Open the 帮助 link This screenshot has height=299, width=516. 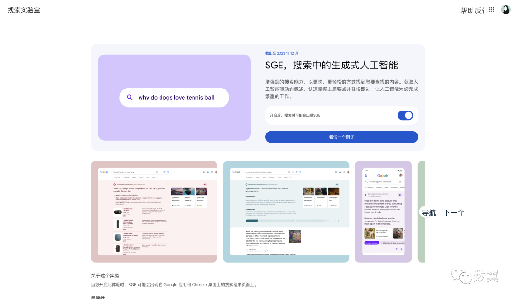[466, 11]
